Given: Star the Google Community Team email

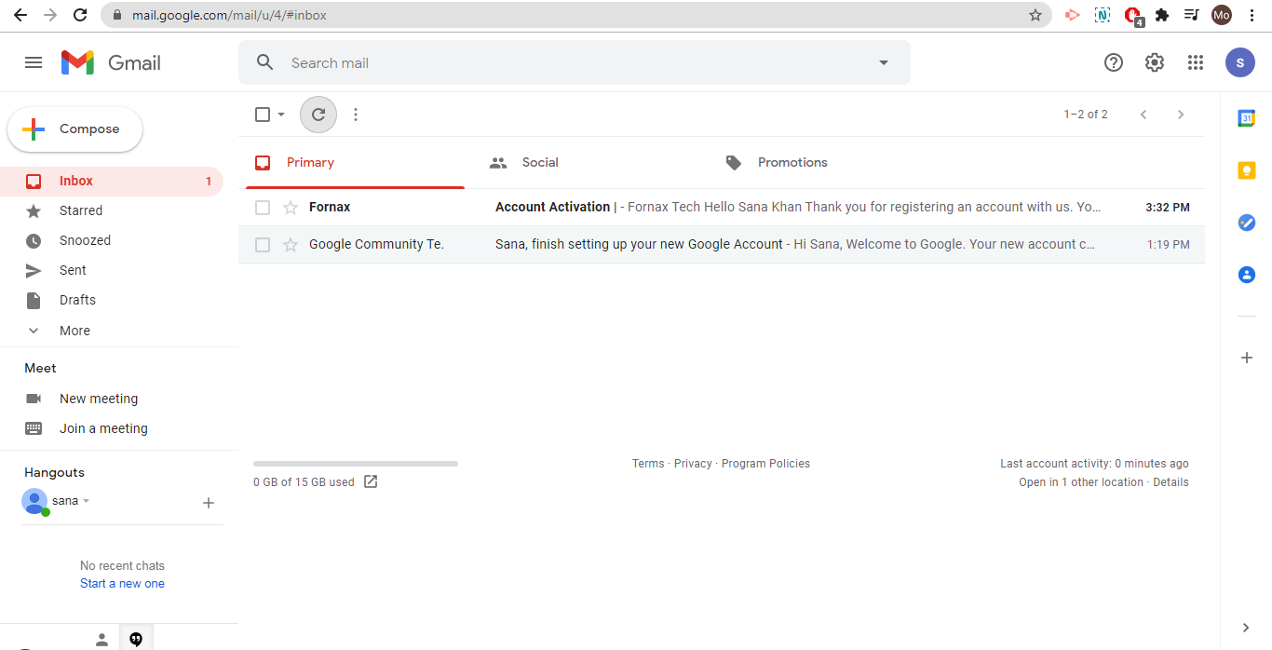Looking at the screenshot, I should pyautogui.click(x=291, y=245).
